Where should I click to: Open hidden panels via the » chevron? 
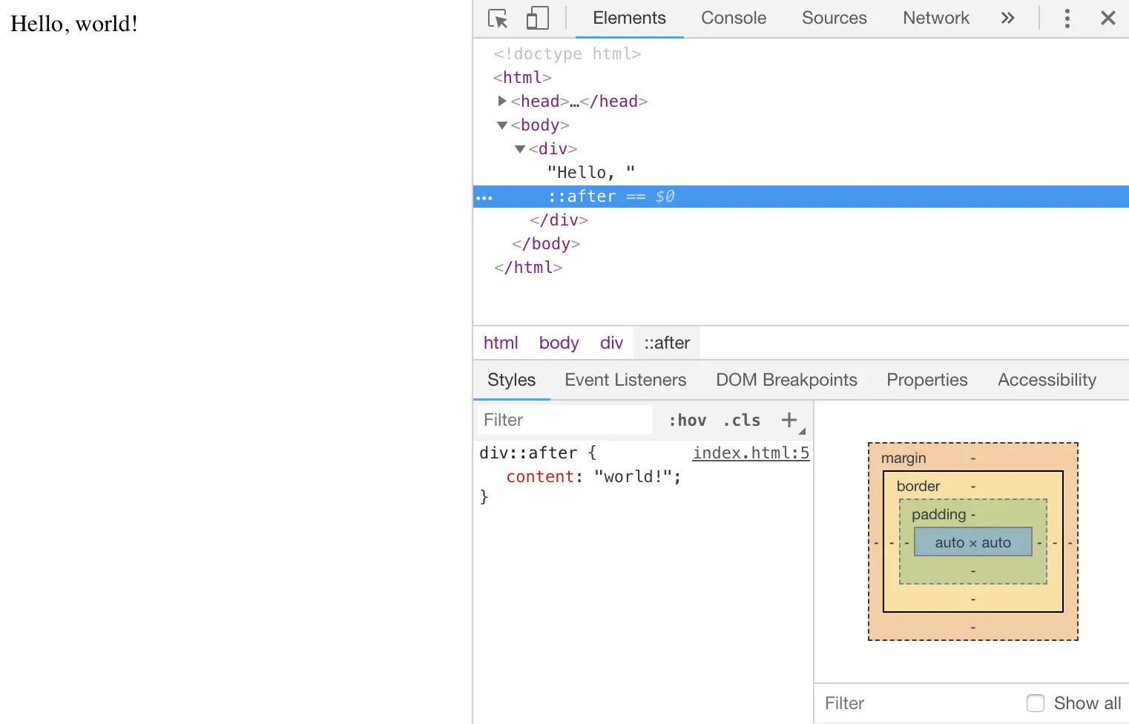click(1007, 18)
